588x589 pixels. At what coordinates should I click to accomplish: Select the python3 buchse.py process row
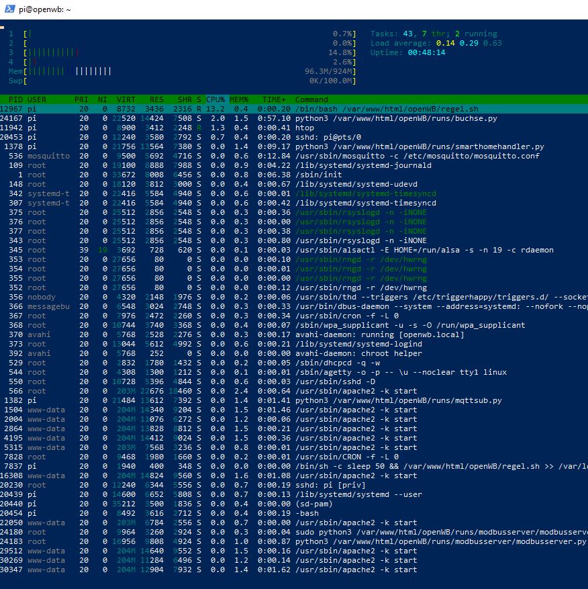pyautogui.click(x=376, y=118)
